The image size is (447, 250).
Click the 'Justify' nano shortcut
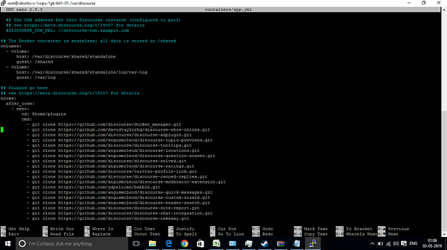coord(185,229)
